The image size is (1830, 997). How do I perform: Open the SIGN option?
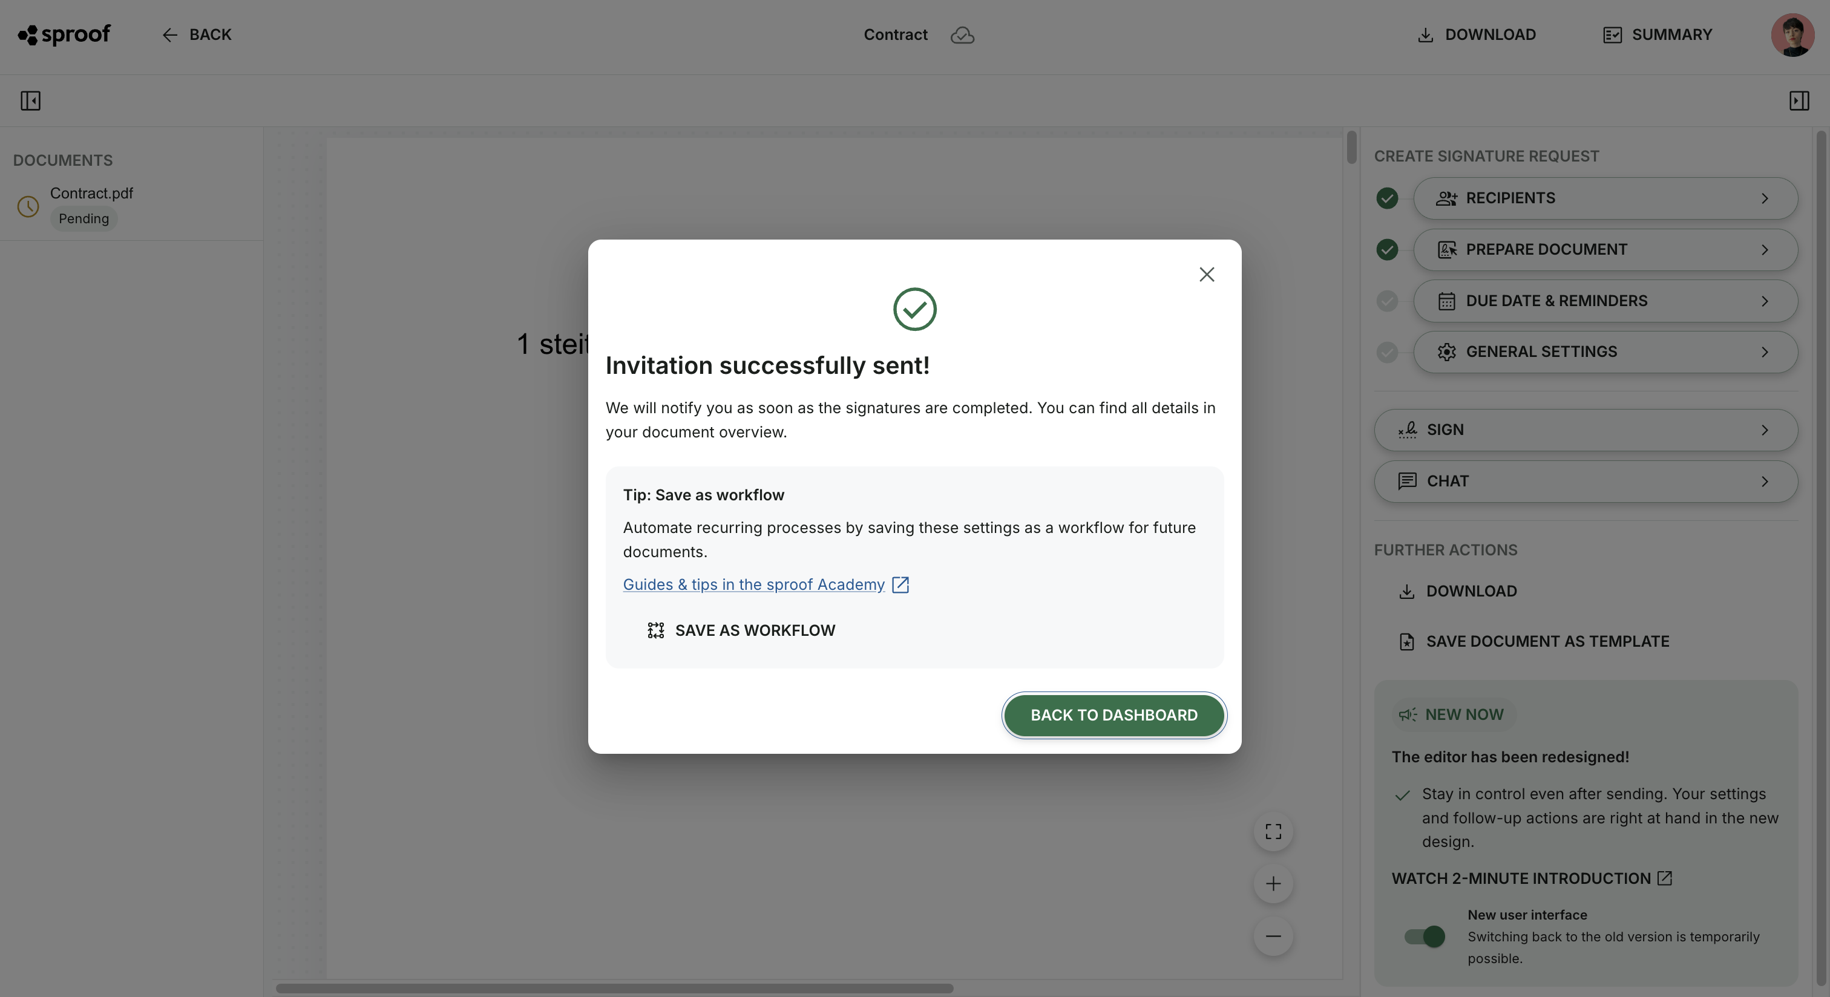point(1586,430)
